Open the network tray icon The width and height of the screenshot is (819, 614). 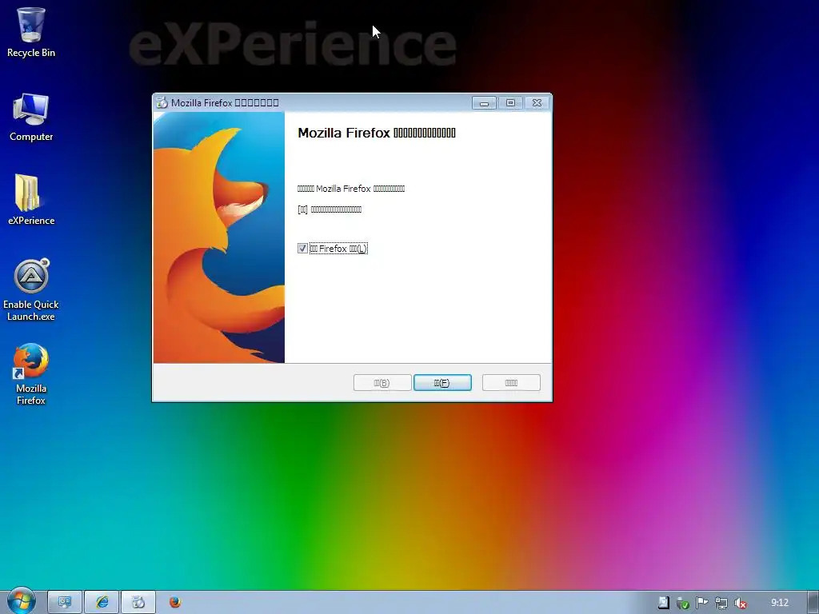tap(721, 603)
